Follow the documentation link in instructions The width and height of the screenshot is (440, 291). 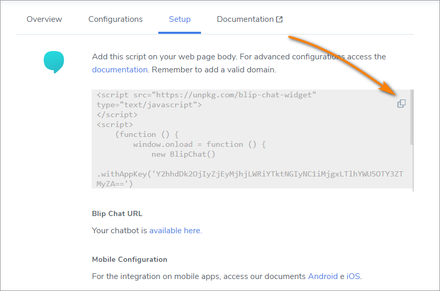(x=120, y=70)
